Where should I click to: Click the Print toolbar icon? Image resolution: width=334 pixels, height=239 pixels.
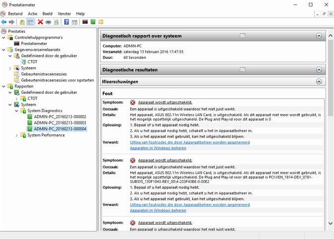click(49, 22)
